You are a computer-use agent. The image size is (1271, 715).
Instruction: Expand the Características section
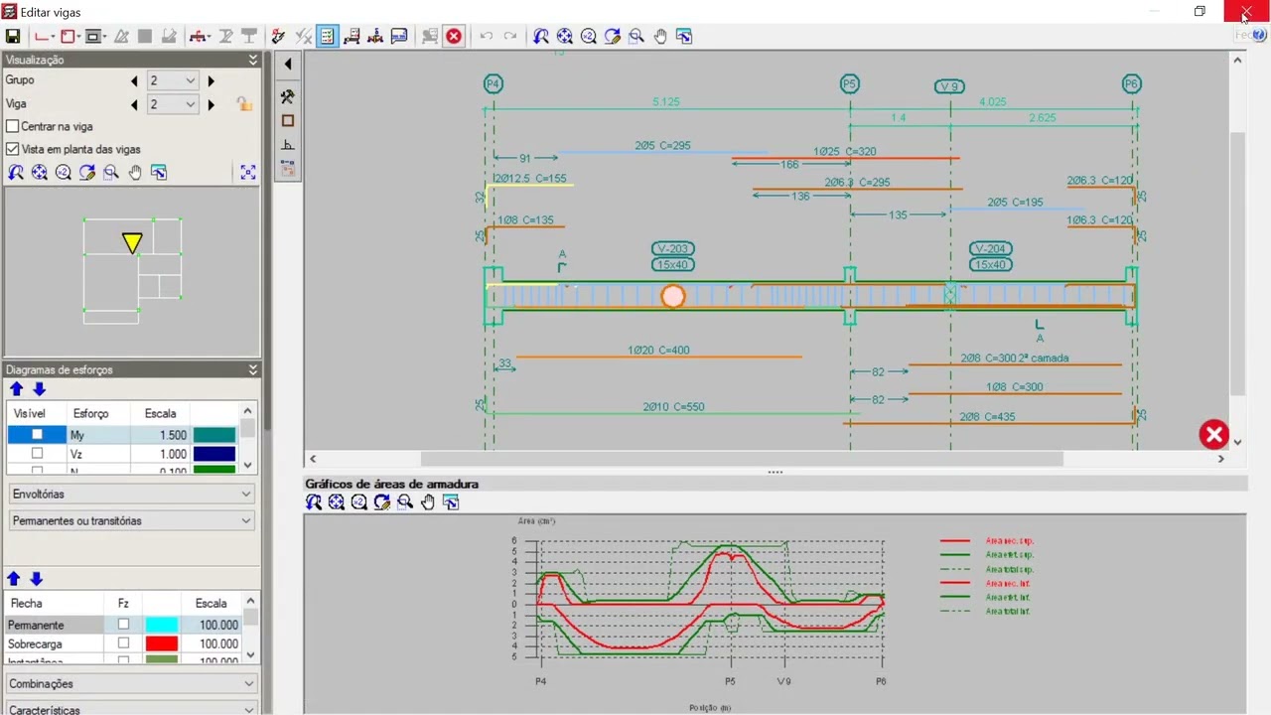click(x=131, y=709)
